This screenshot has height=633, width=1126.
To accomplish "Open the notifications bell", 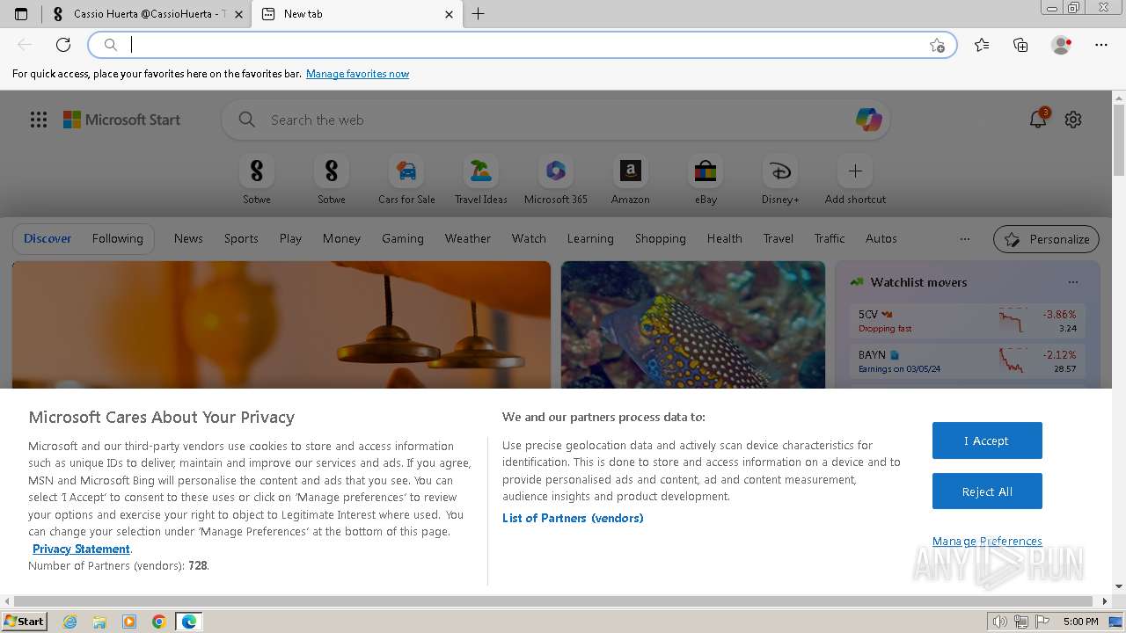I will click(x=1039, y=120).
